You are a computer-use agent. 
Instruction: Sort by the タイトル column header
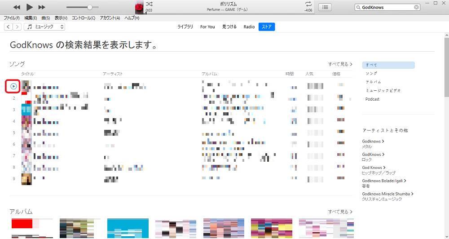(27, 74)
